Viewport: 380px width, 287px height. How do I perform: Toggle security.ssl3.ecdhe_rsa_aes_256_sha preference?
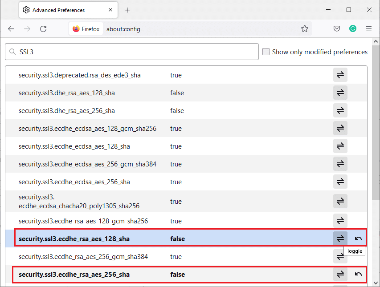[340, 274]
